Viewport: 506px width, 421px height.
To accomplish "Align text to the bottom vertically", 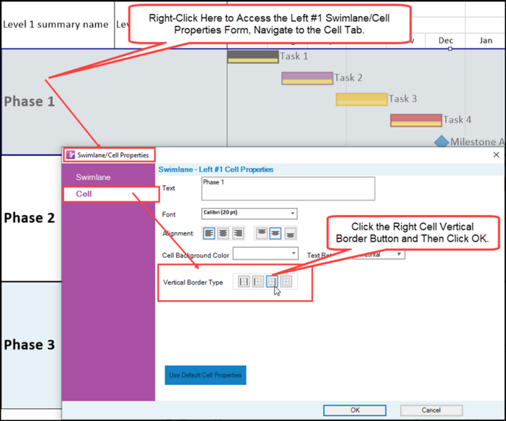I will (x=290, y=233).
